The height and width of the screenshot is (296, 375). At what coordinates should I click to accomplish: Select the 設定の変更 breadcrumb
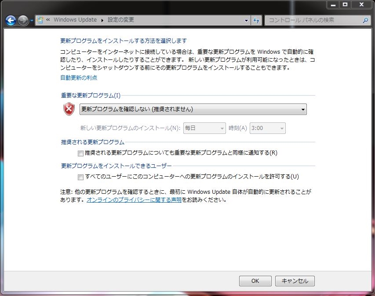121,20
